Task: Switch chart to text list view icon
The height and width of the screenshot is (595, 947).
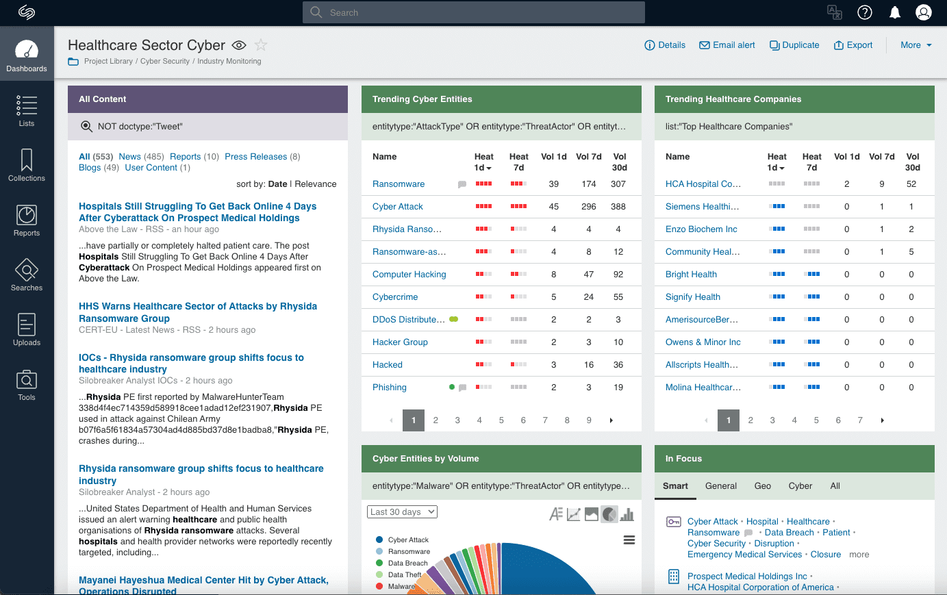Action: (556, 514)
